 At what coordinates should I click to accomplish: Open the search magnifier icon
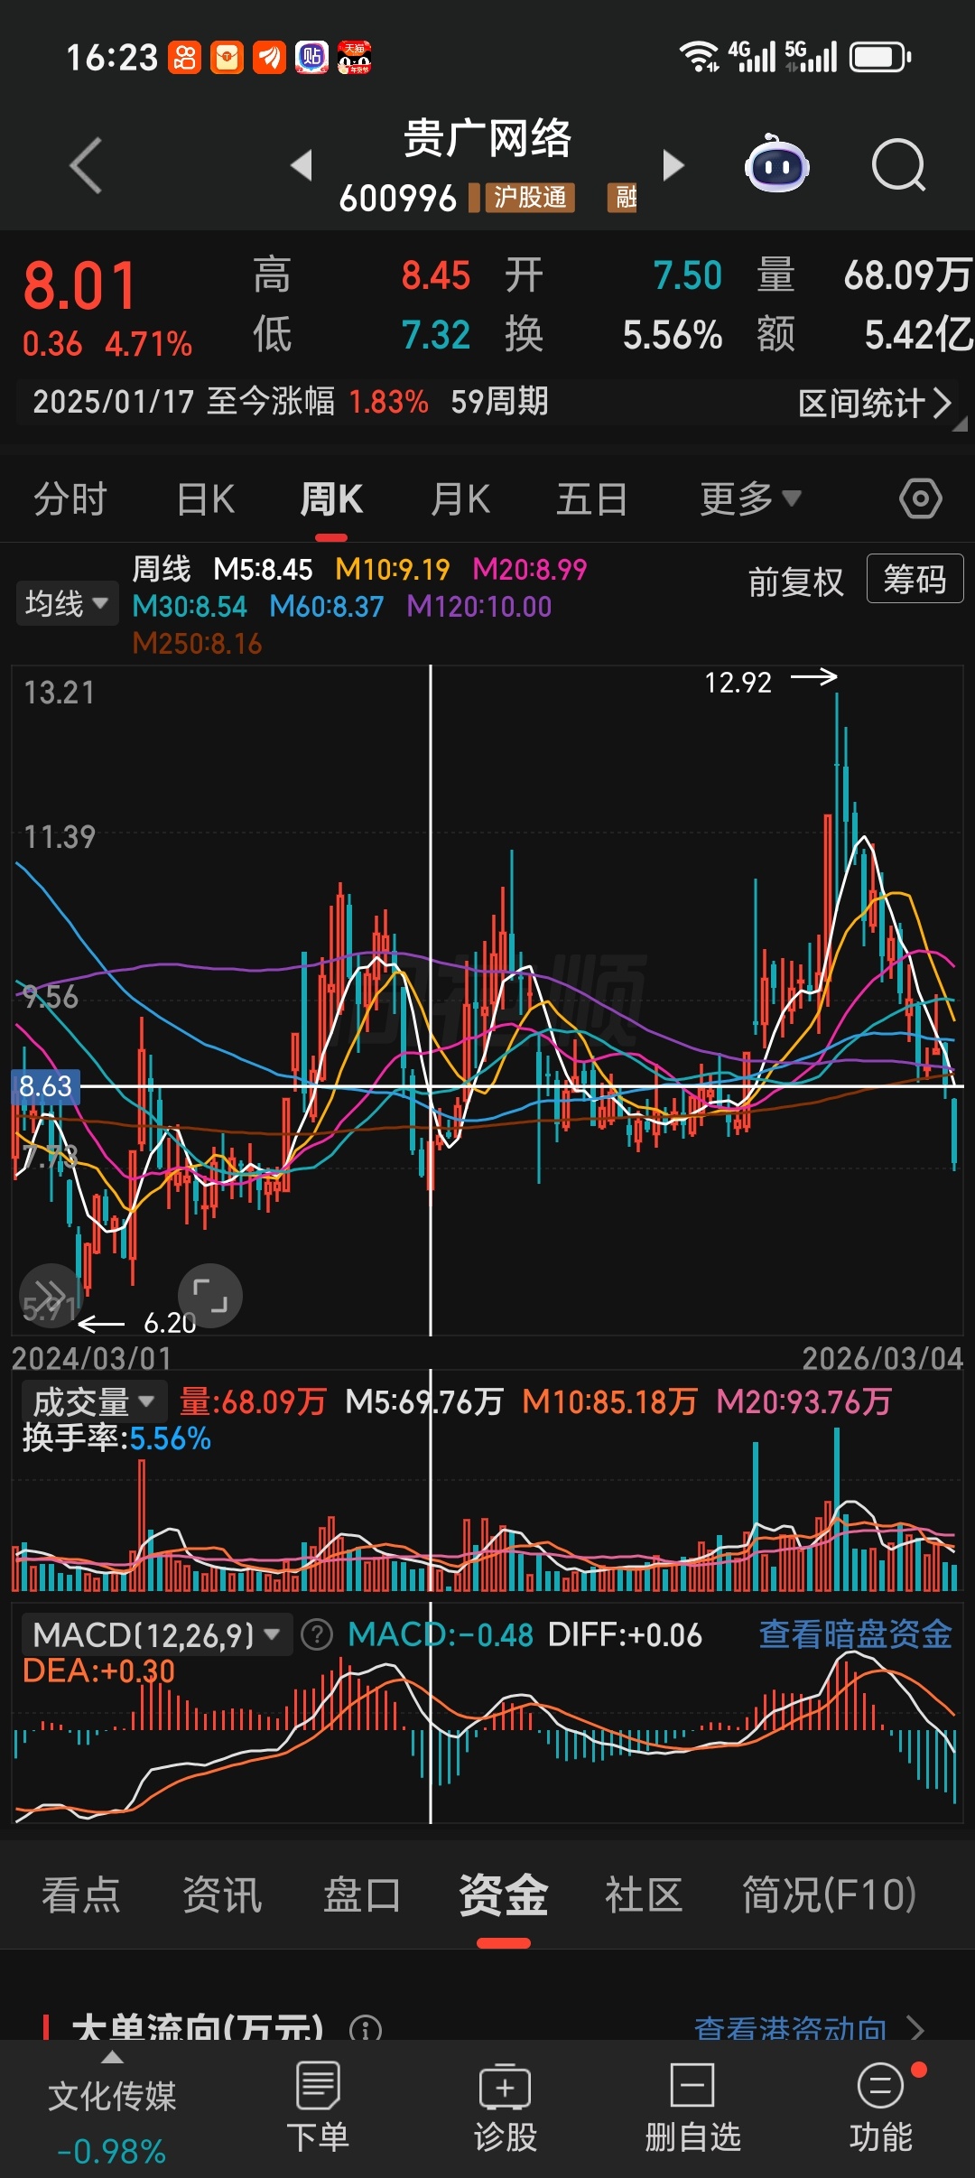[899, 165]
